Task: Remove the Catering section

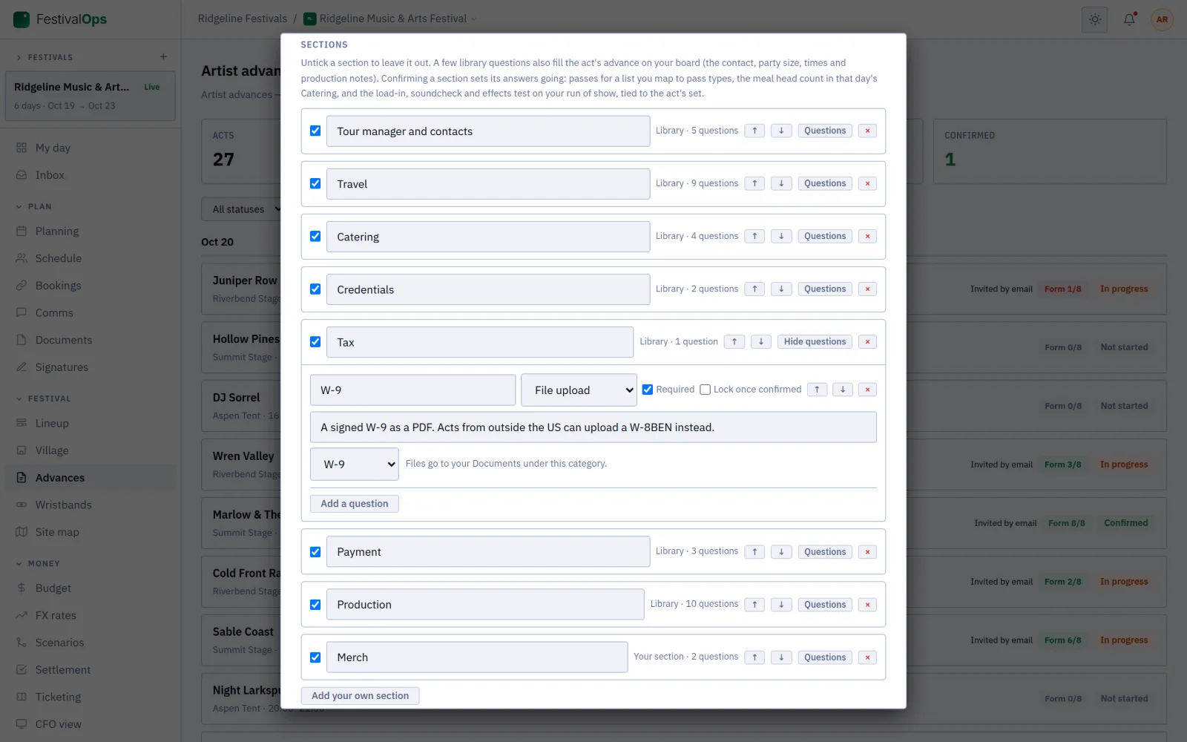Action: (x=867, y=236)
